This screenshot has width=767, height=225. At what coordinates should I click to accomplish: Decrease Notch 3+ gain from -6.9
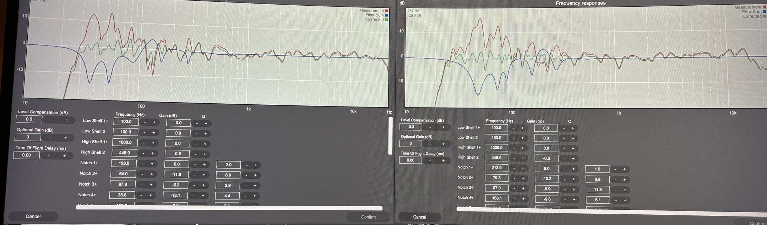click(x=565, y=189)
